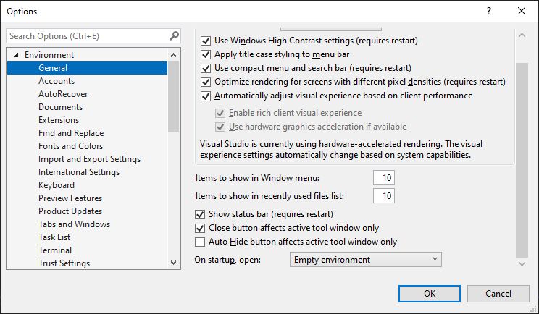
Task: Select International Settings
Action: (x=79, y=172)
